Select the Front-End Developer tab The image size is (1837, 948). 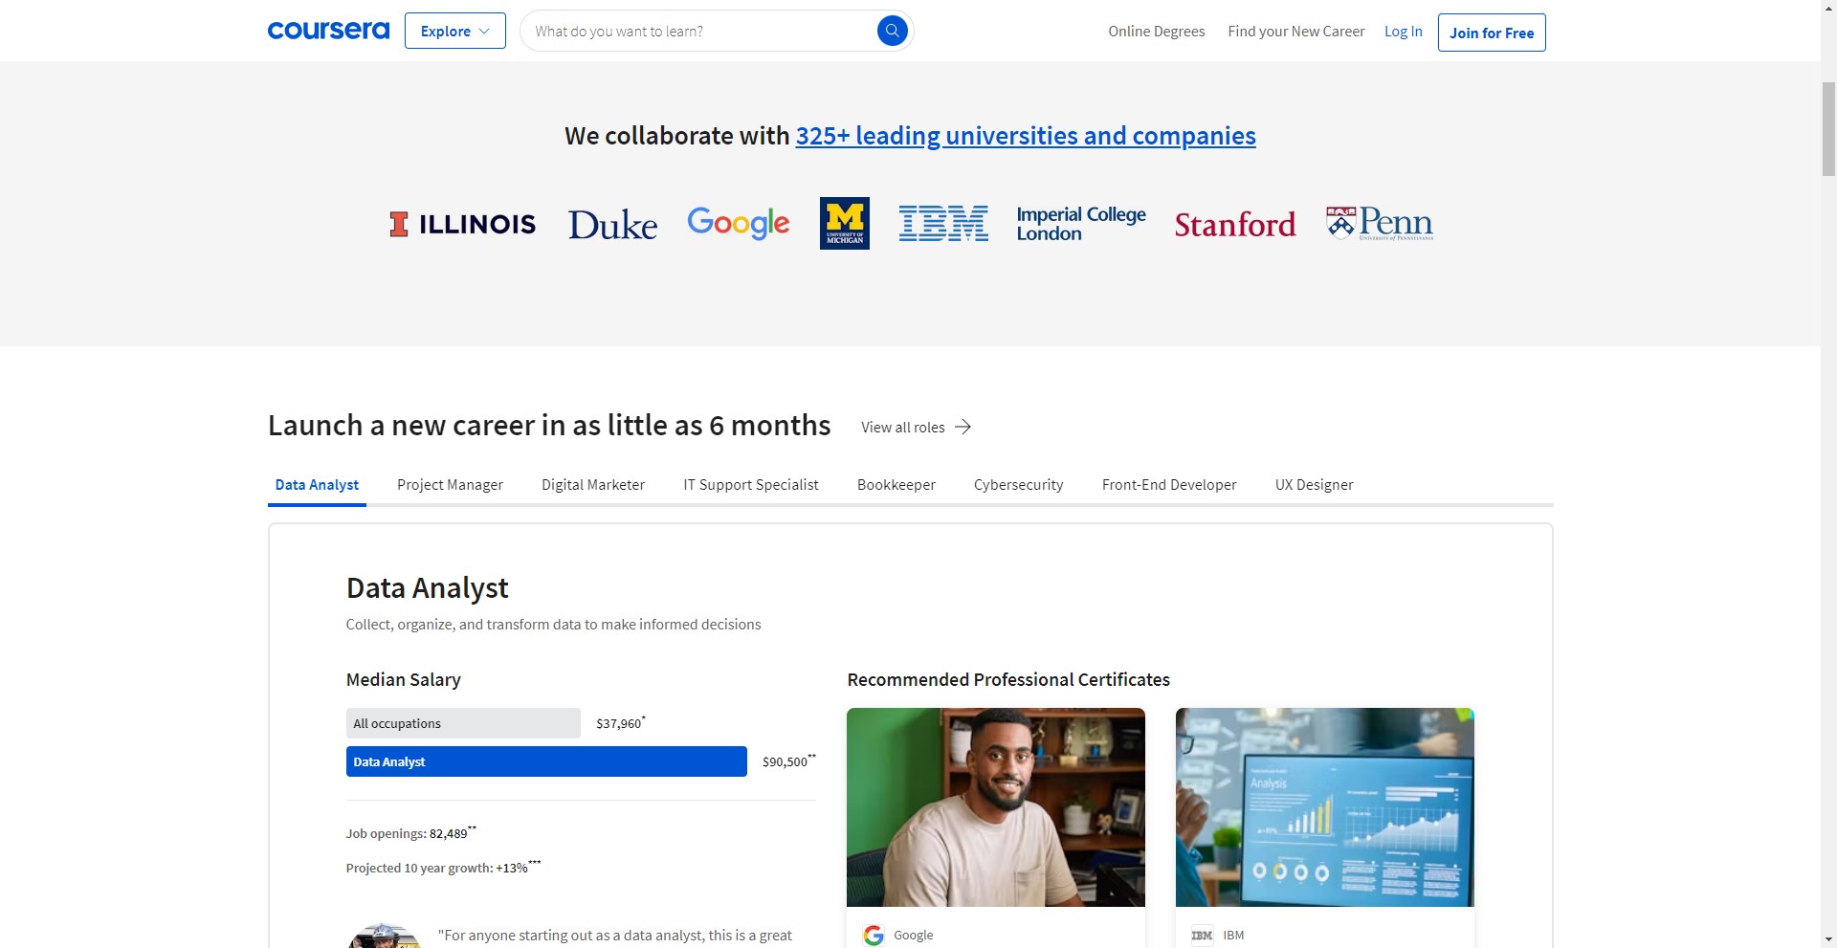pyautogui.click(x=1168, y=485)
